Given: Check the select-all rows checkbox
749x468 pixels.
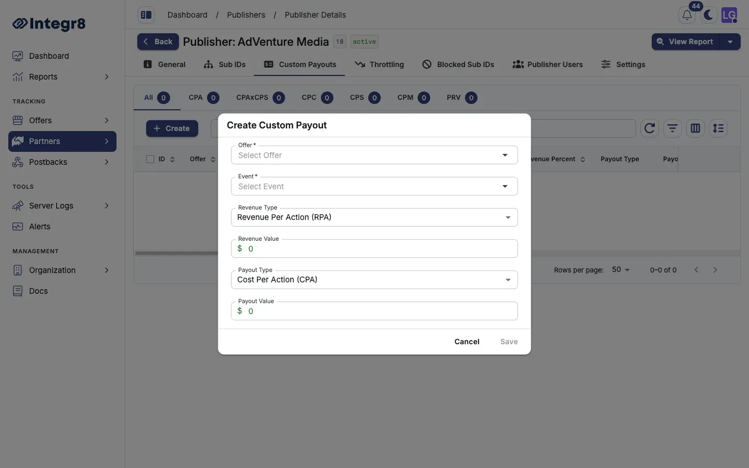Looking at the screenshot, I should pos(150,159).
